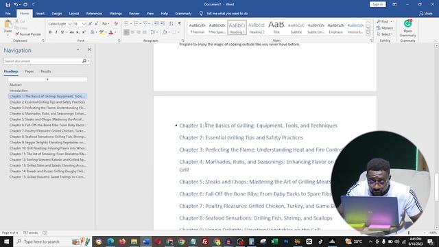Click the magnifier icon in Navigation search

click(x=84, y=61)
